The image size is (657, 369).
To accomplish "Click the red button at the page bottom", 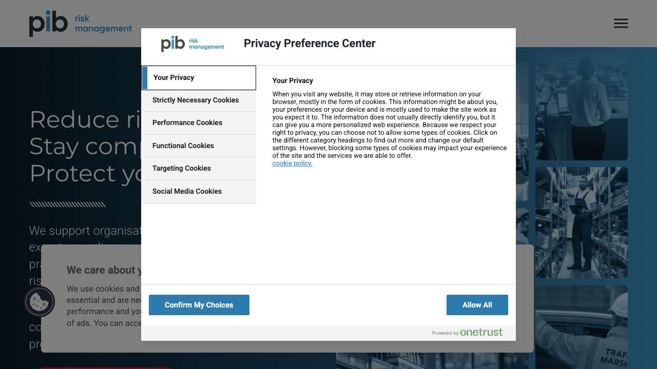I will (x=104, y=368).
